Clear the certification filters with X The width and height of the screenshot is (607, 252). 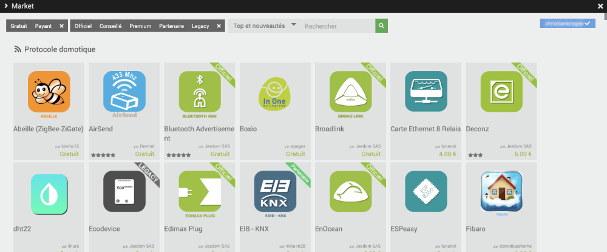(219, 26)
